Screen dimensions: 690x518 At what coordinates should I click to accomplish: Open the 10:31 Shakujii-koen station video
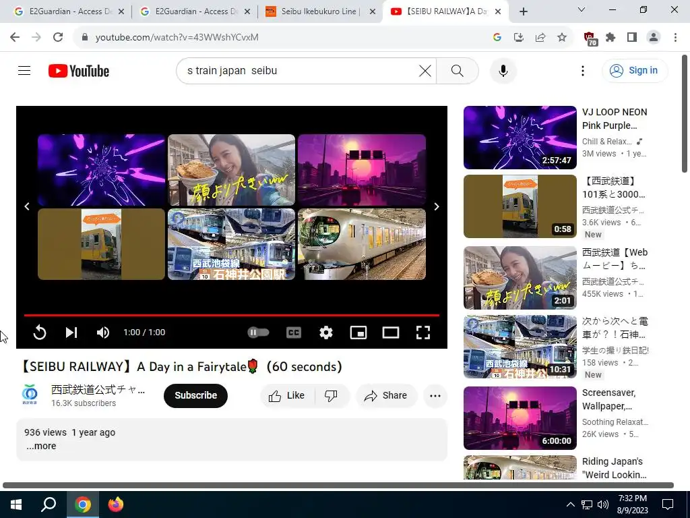point(520,347)
